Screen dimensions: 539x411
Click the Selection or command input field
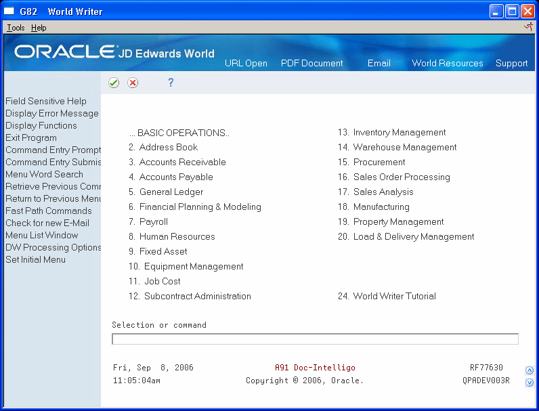point(315,339)
